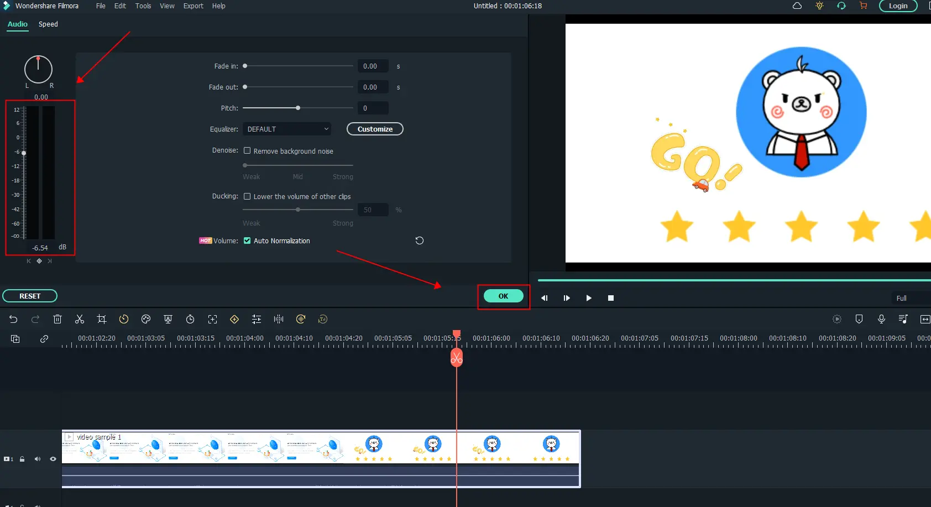Click the green screen icon

tap(168, 319)
